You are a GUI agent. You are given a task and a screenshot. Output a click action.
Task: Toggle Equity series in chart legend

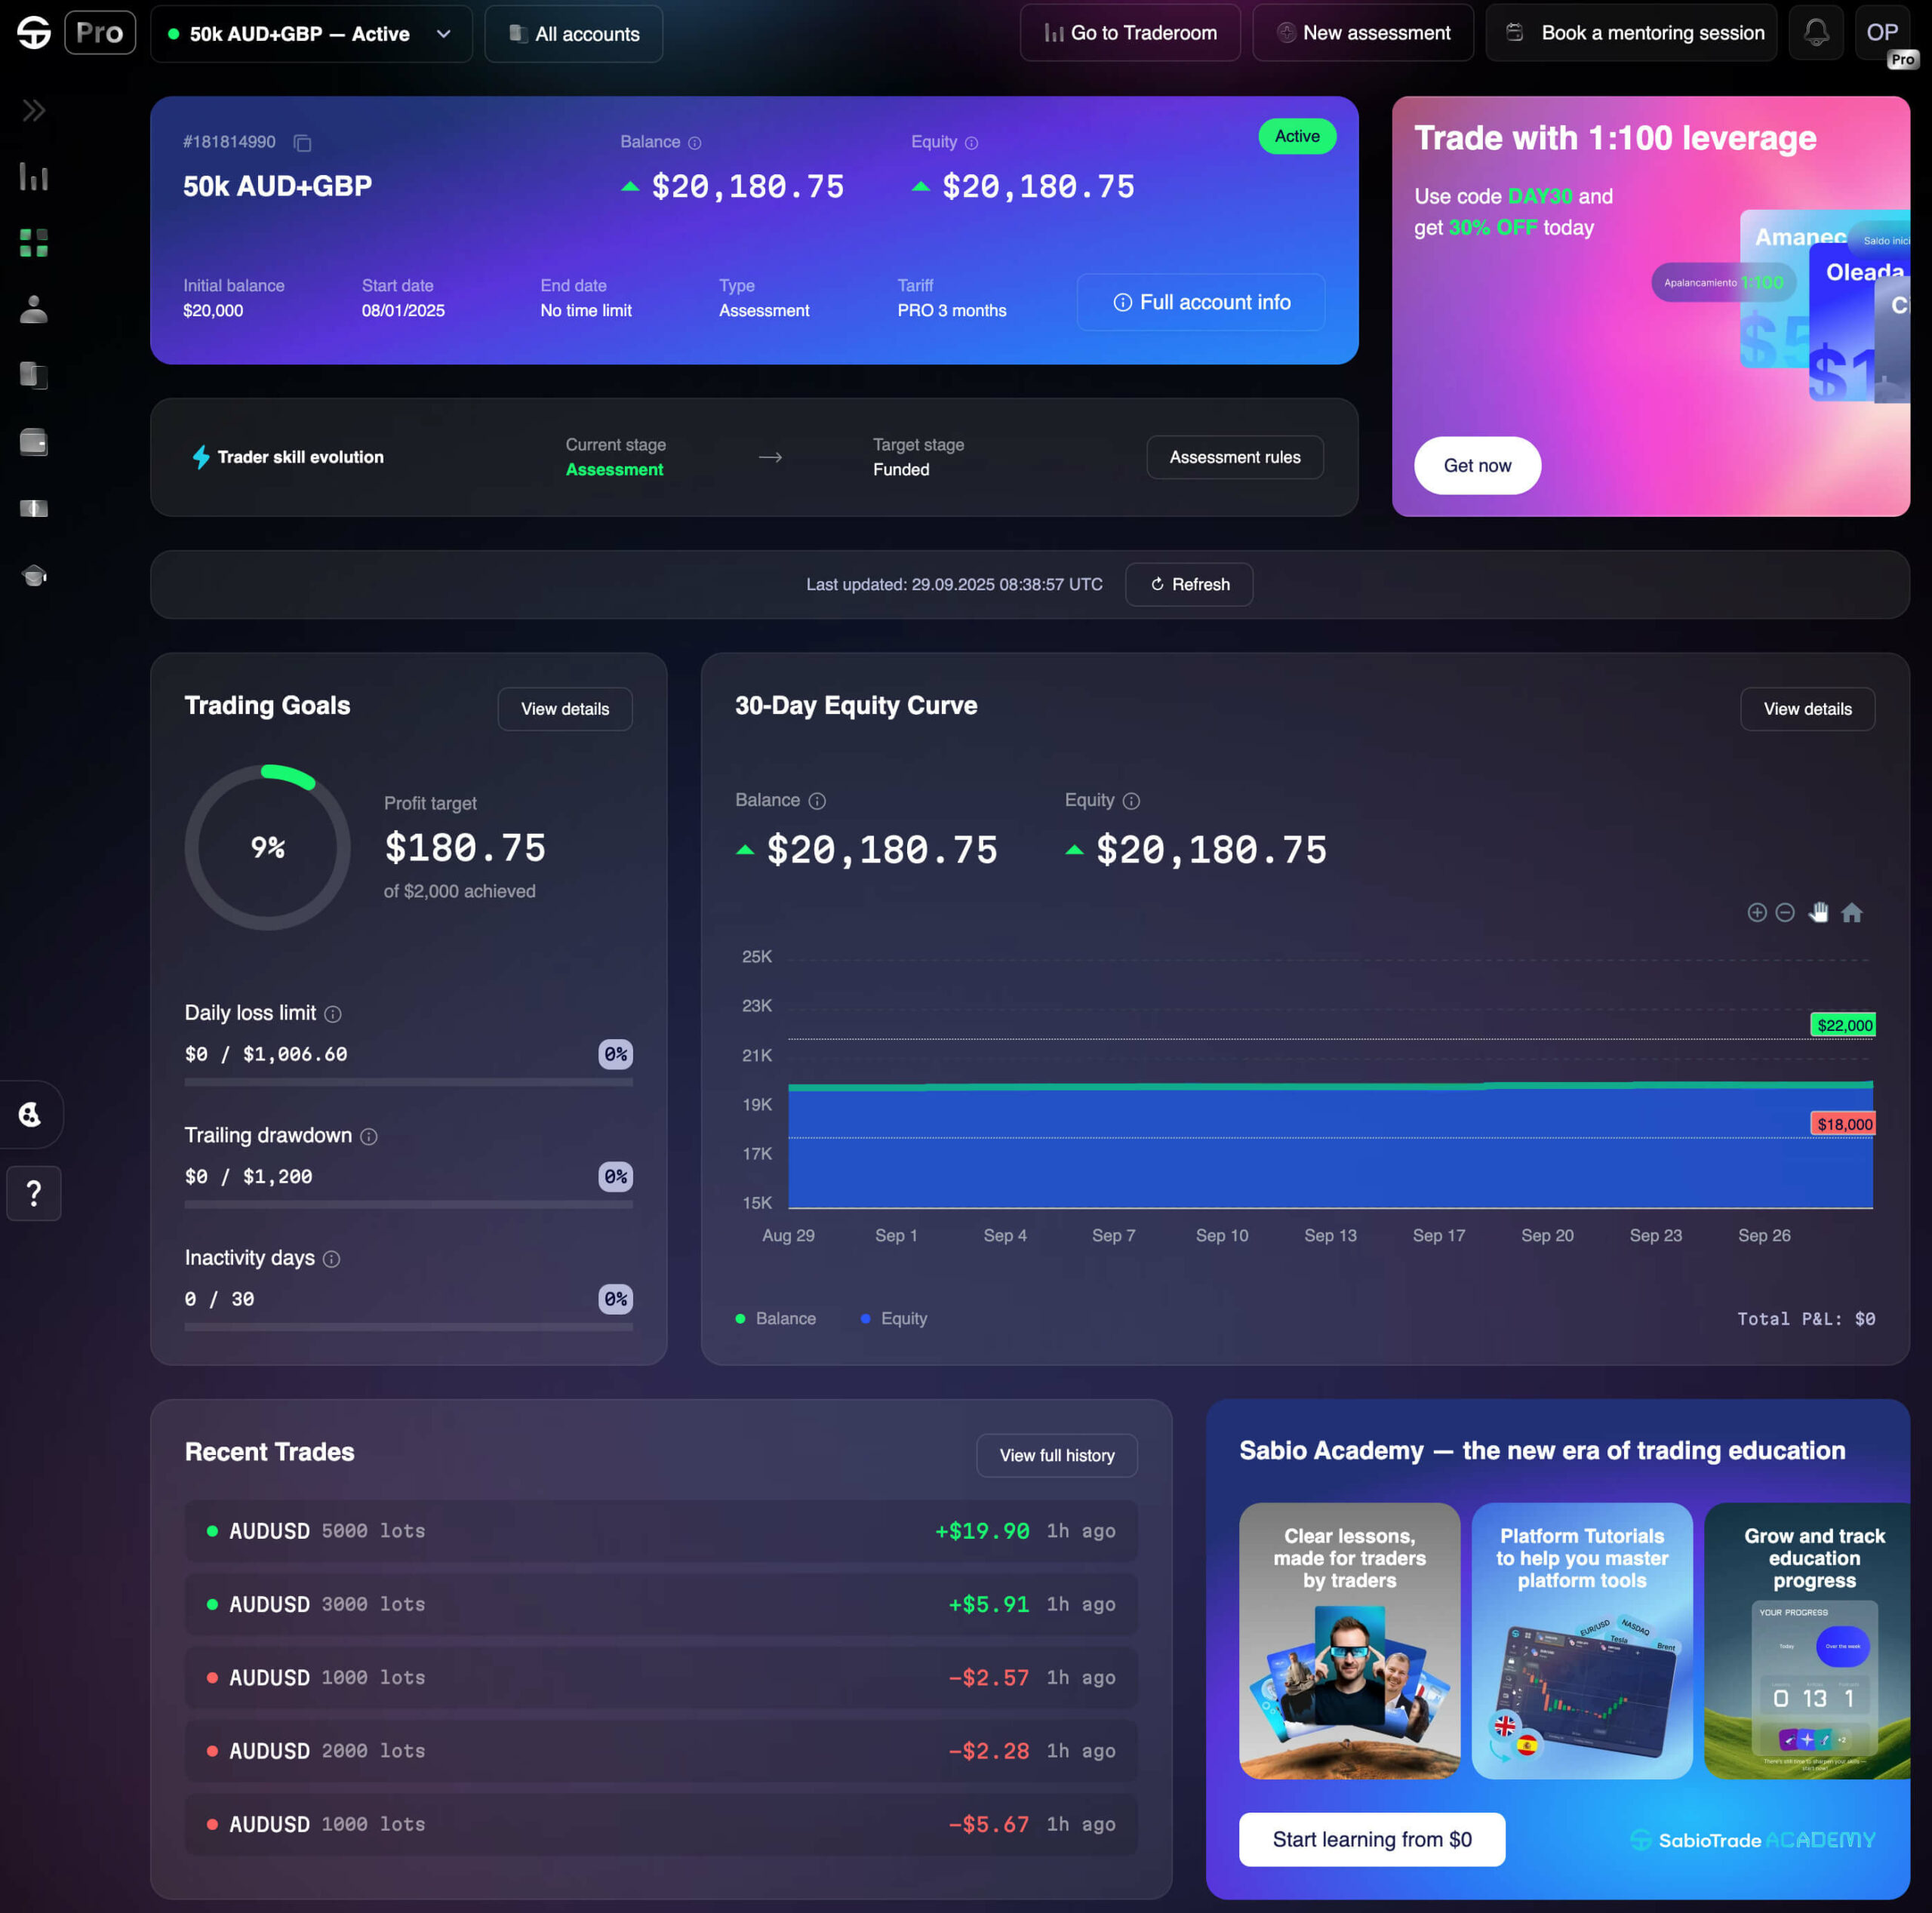pyautogui.click(x=894, y=1318)
